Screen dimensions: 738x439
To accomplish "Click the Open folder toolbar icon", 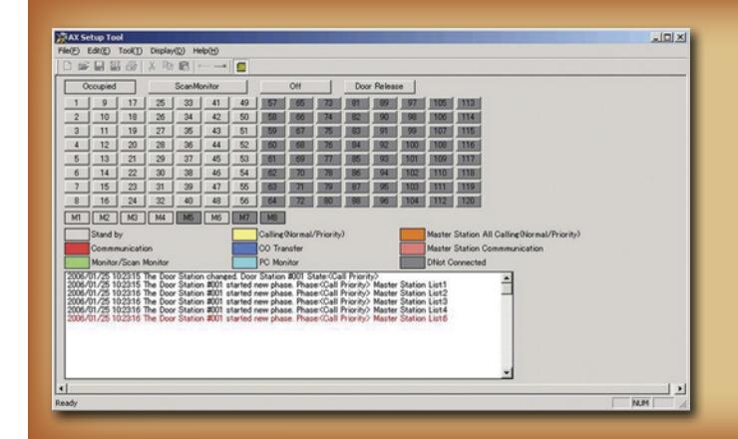I will tap(83, 67).
